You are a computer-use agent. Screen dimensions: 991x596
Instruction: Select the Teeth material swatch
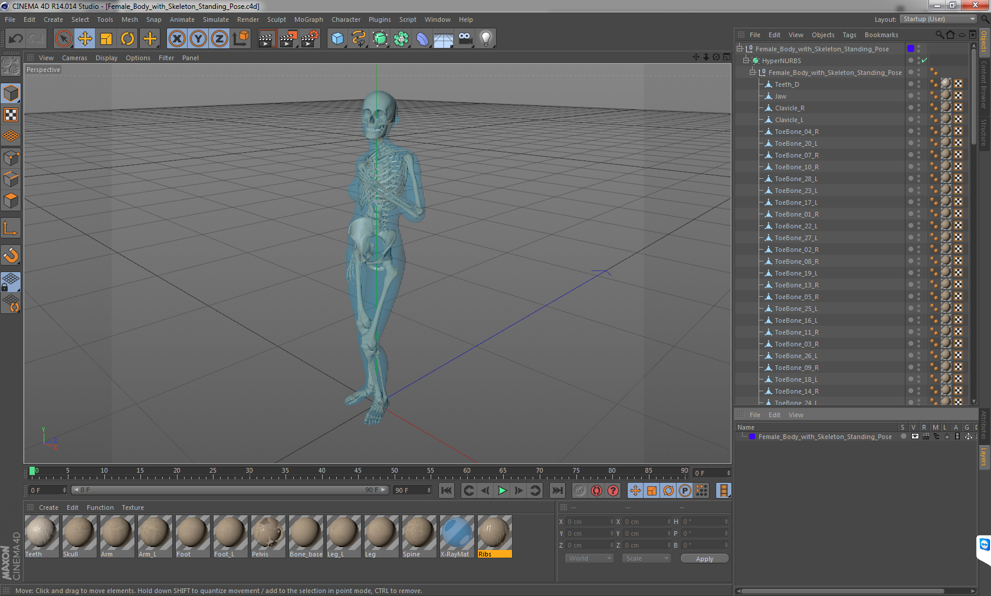click(x=41, y=536)
